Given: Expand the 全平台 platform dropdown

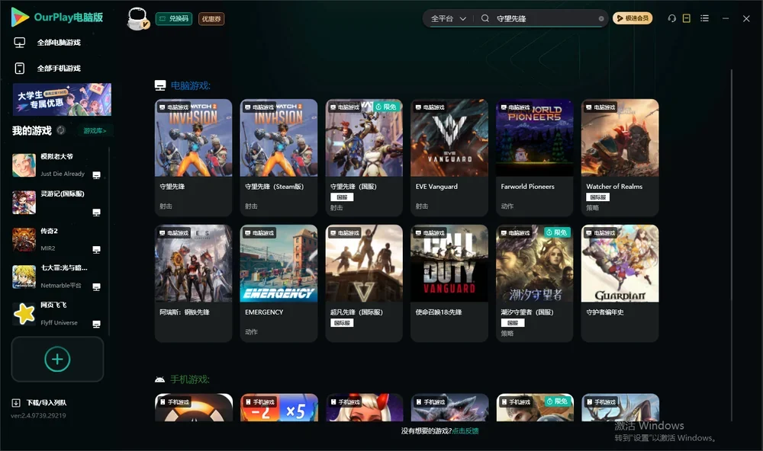Looking at the screenshot, I should pyautogui.click(x=448, y=18).
